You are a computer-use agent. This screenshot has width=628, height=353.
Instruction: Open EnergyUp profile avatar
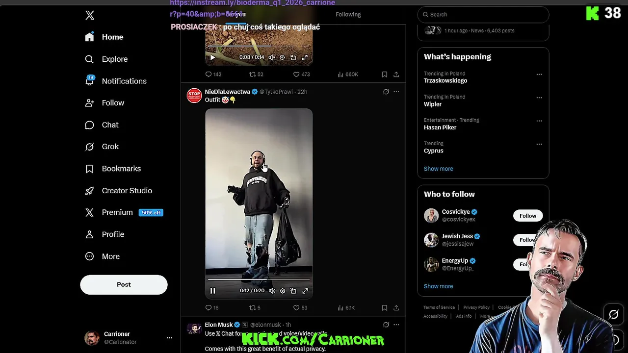(x=431, y=265)
